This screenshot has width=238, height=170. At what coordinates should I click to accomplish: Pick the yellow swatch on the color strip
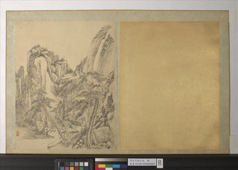[x=103, y=166]
